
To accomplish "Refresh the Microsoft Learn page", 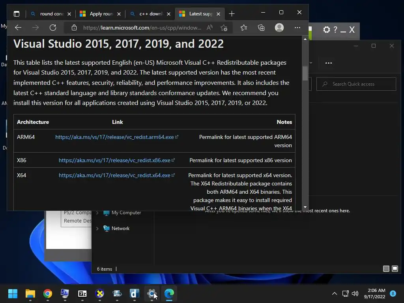I will coord(53,28).
